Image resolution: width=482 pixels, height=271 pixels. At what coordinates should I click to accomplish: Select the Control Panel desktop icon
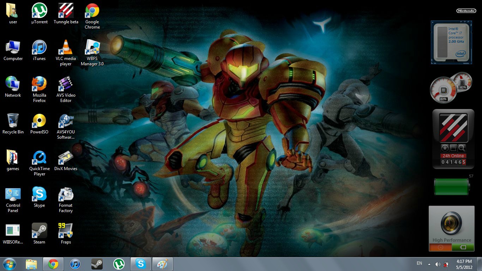click(13, 200)
